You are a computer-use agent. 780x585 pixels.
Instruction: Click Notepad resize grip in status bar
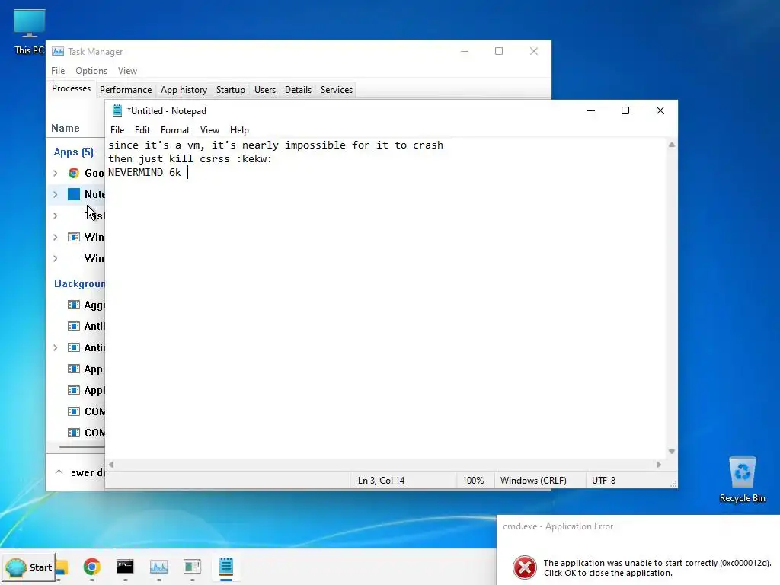pyautogui.click(x=673, y=484)
